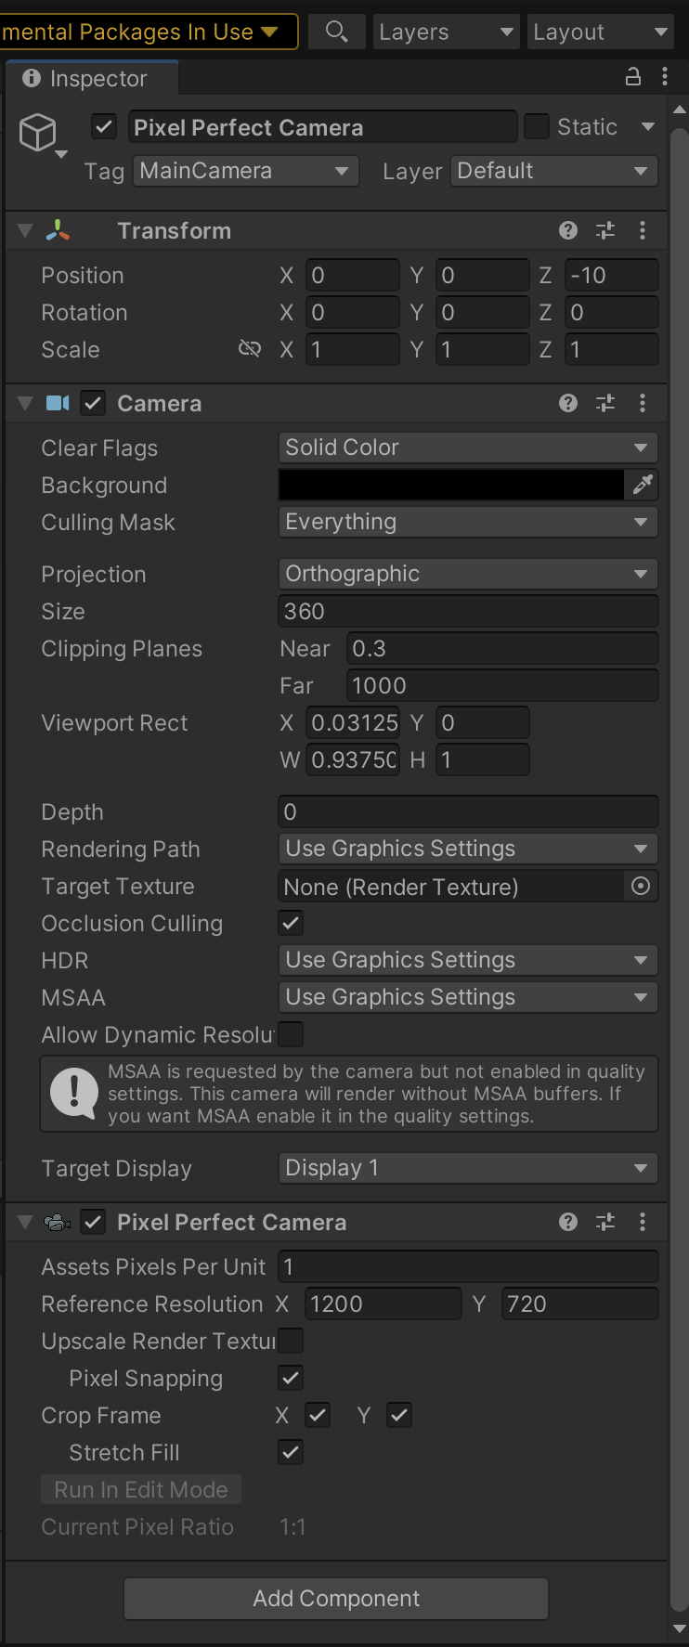
Task: Click the GameObject cube icon
Action: coord(39,133)
